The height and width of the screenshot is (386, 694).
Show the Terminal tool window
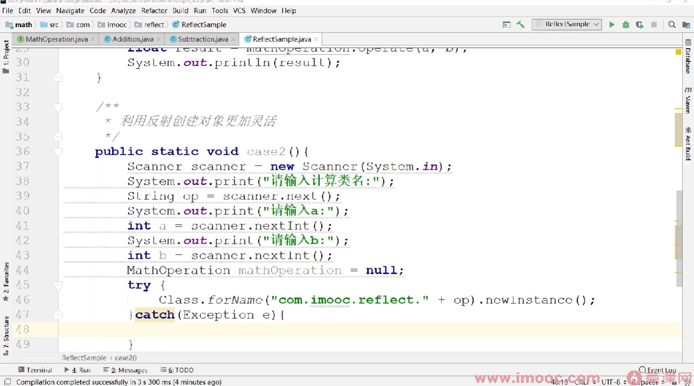[35, 370]
